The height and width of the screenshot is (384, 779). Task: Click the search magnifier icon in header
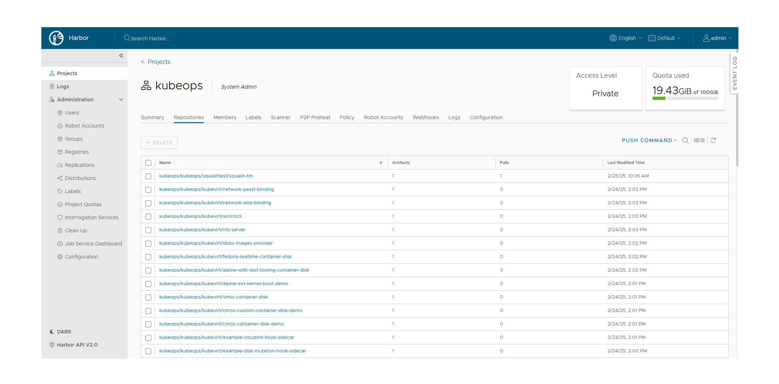[x=127, y=38]
